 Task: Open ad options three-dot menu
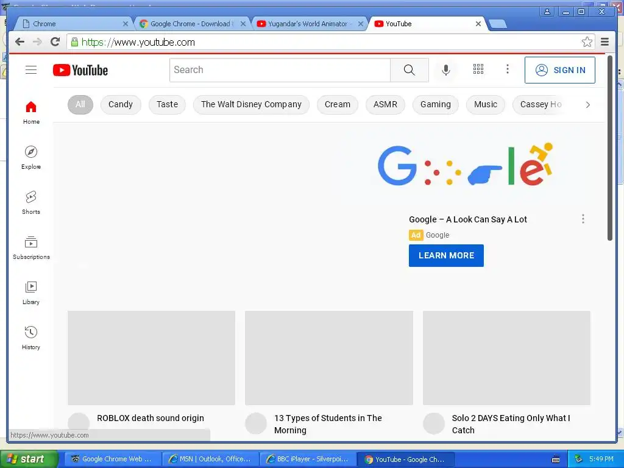(x=583, y=219)
